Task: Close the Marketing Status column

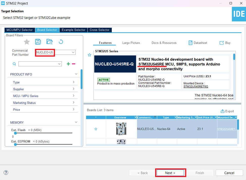Action: [196, 117]
